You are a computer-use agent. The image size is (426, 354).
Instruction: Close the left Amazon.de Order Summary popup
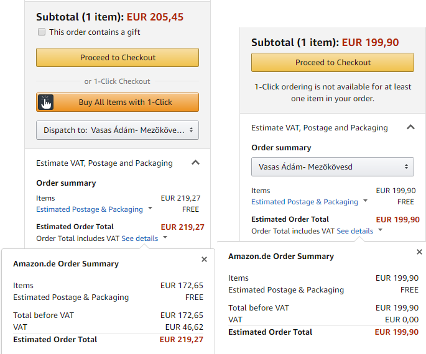pos(205,260)
